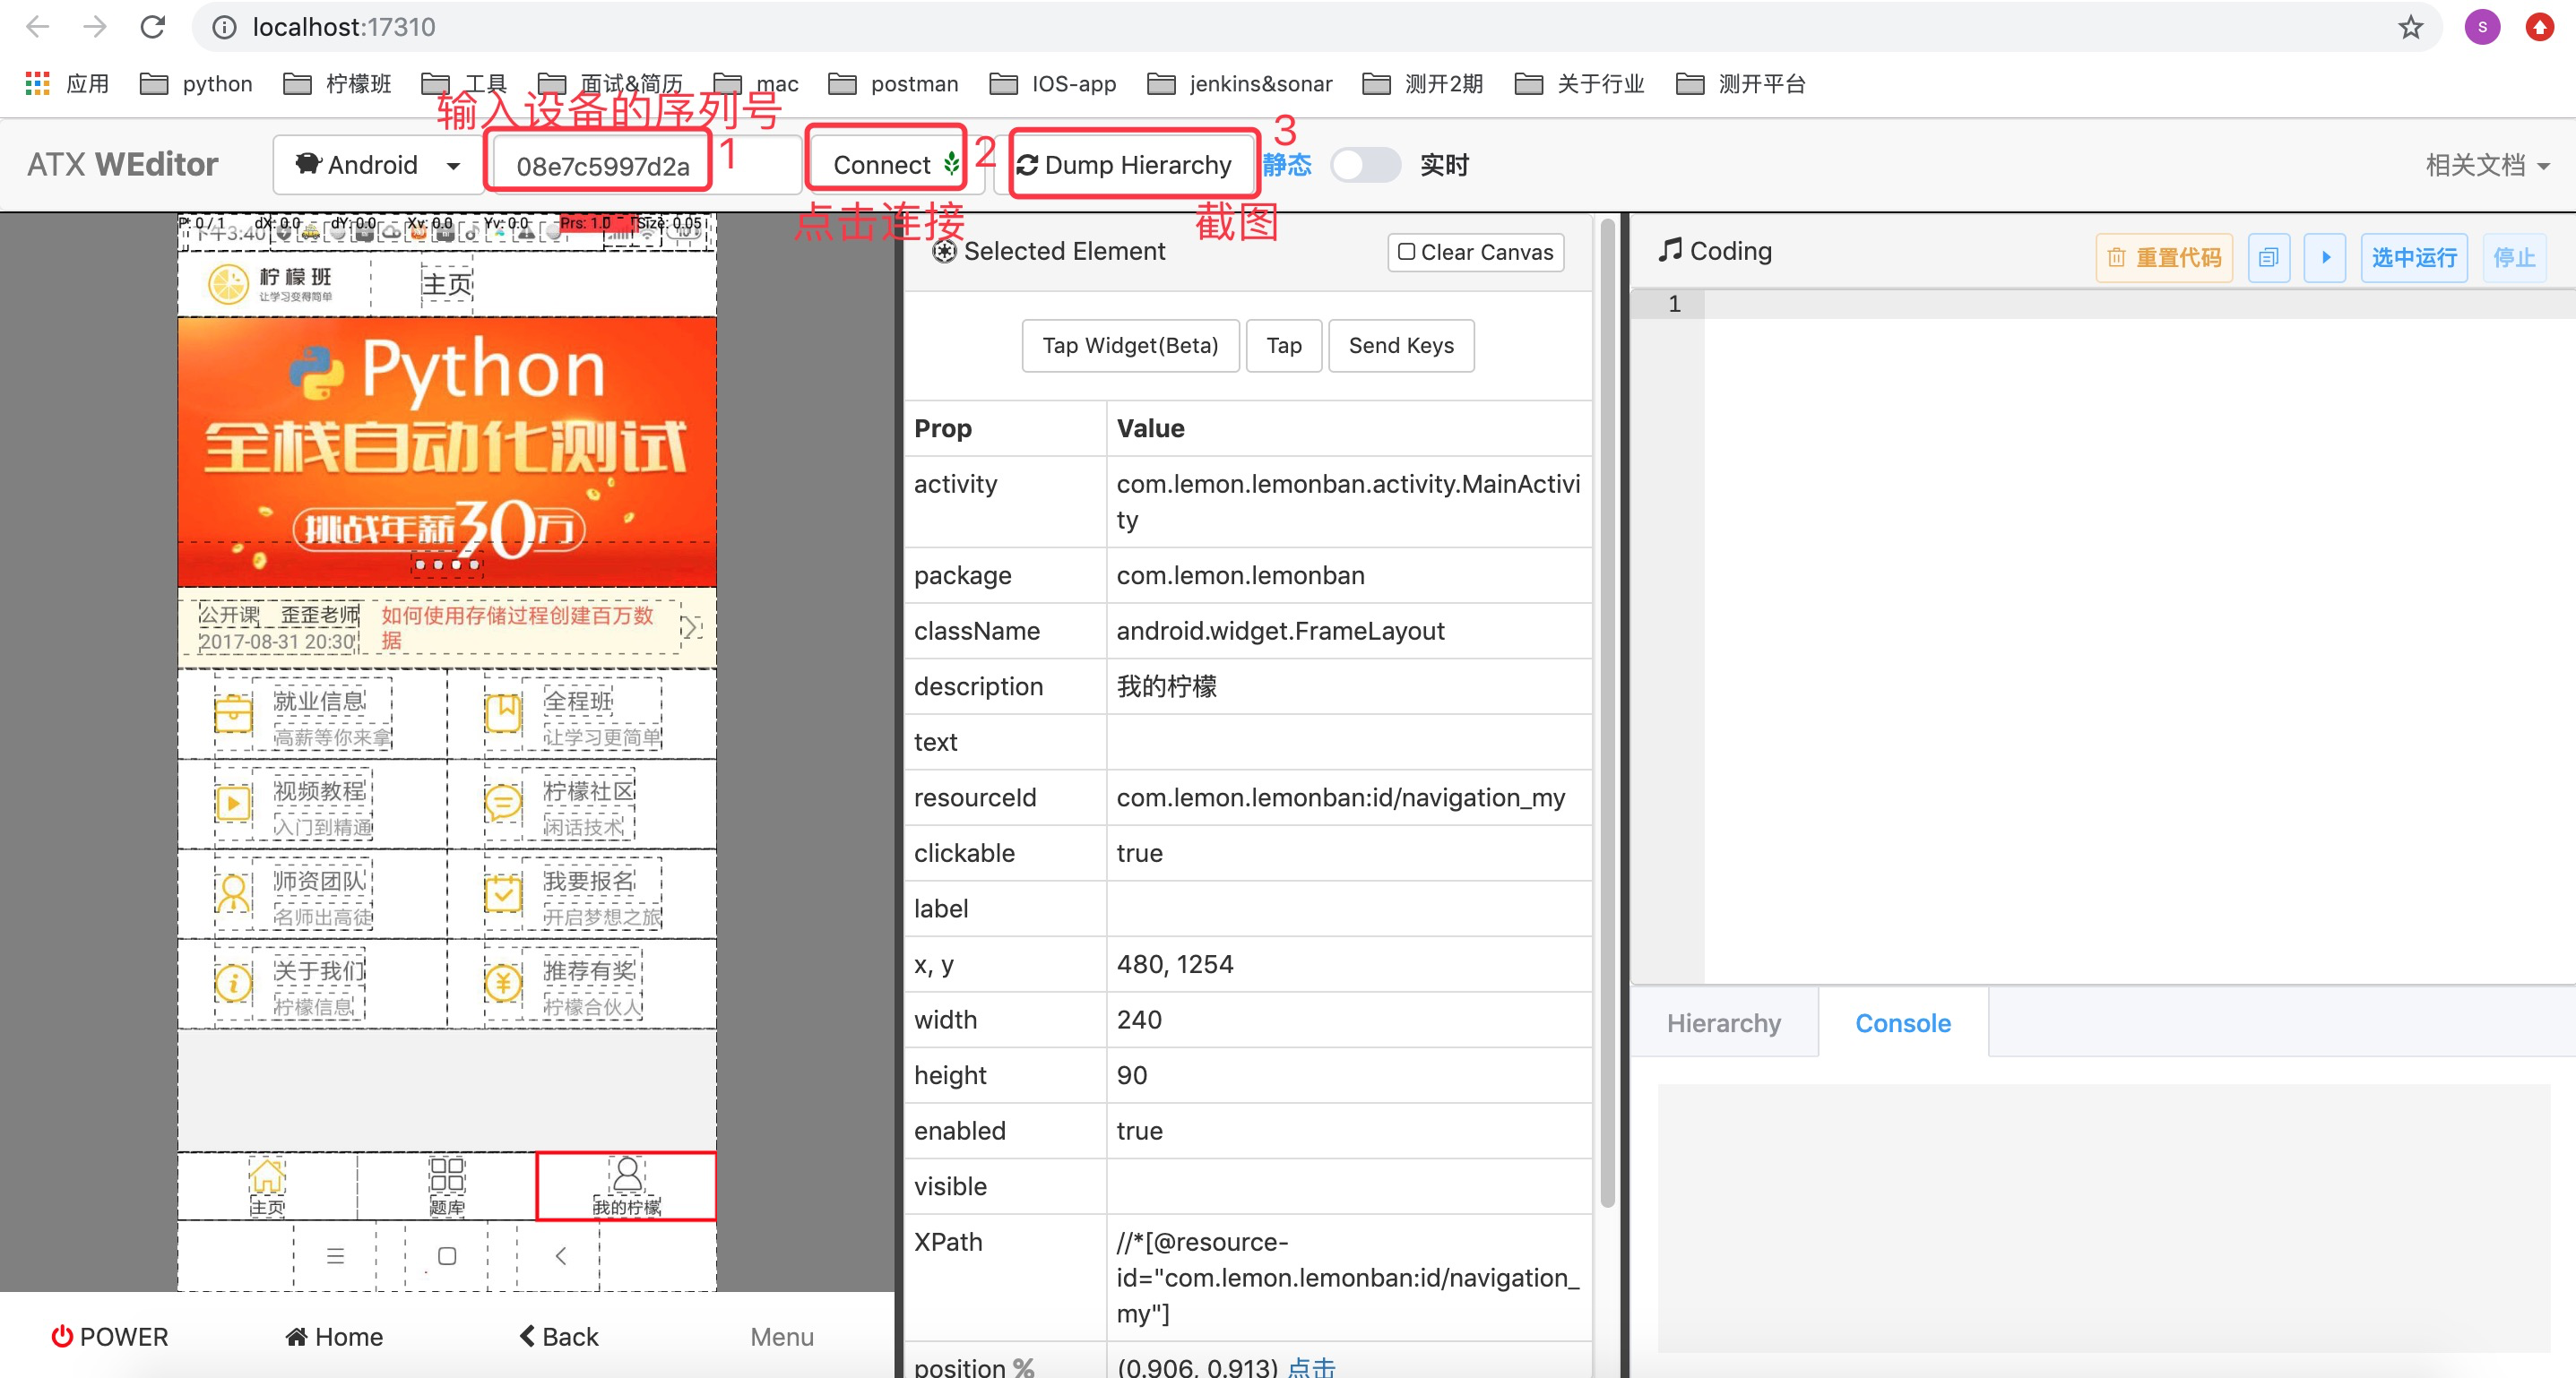The width and height of the screenshot is (2576, 1378).
Task: Click the run play icon in Coding panel
Action: (x=2325, y=257)
